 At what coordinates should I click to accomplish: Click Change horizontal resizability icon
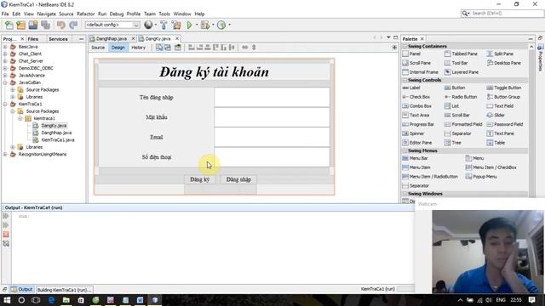point(245,48)
